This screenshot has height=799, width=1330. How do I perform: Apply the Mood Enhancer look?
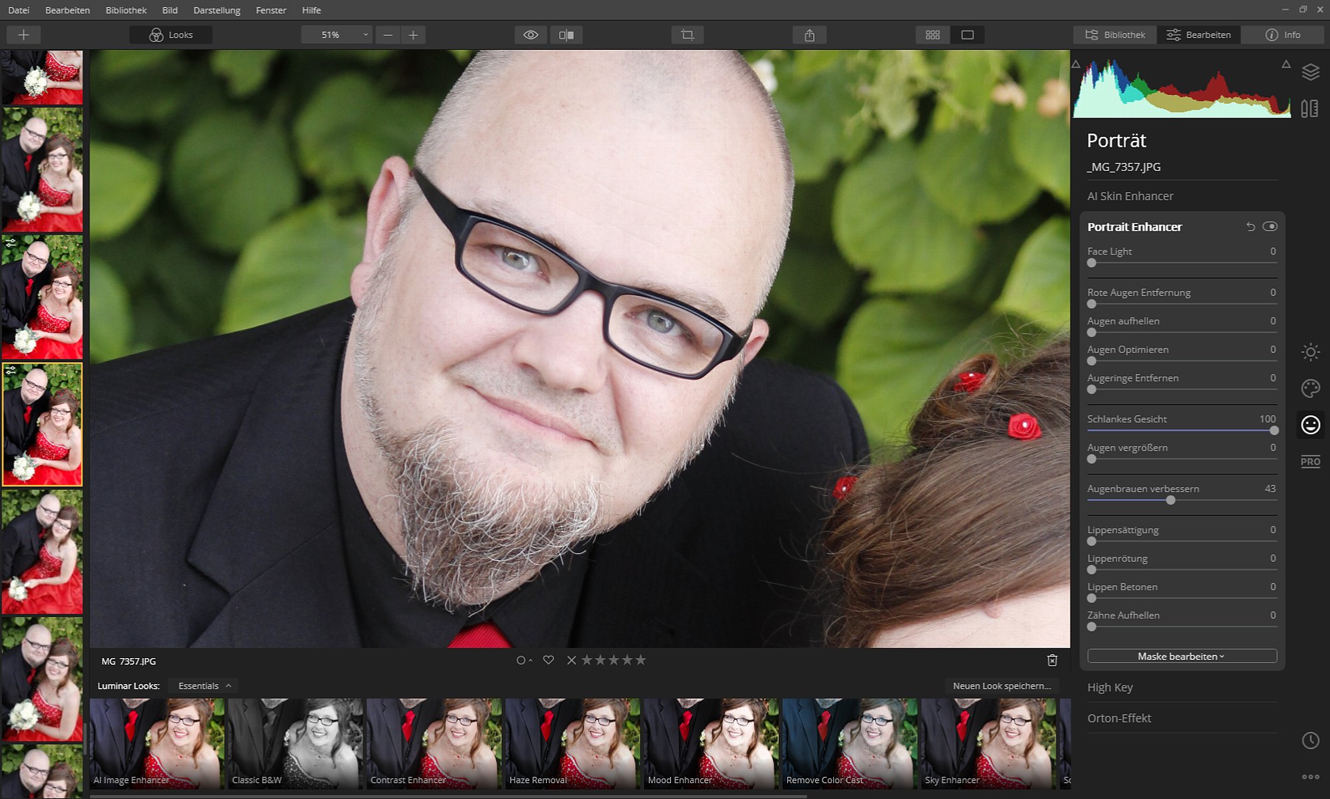[711, 743]
